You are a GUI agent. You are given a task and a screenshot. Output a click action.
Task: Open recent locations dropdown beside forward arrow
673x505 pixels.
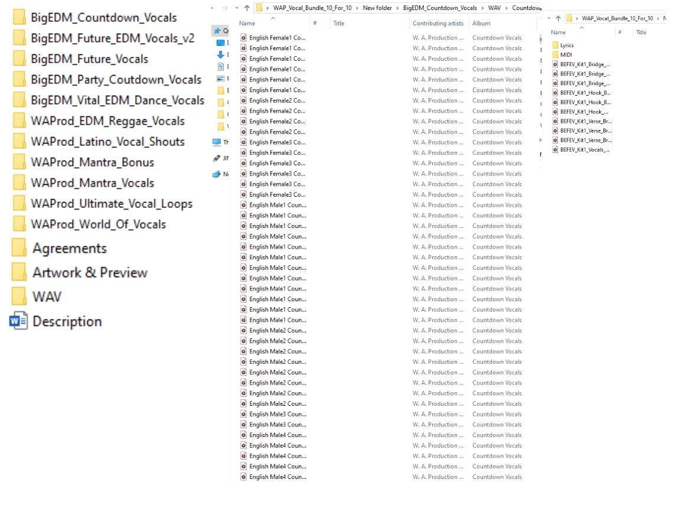[x=237, y=8]
